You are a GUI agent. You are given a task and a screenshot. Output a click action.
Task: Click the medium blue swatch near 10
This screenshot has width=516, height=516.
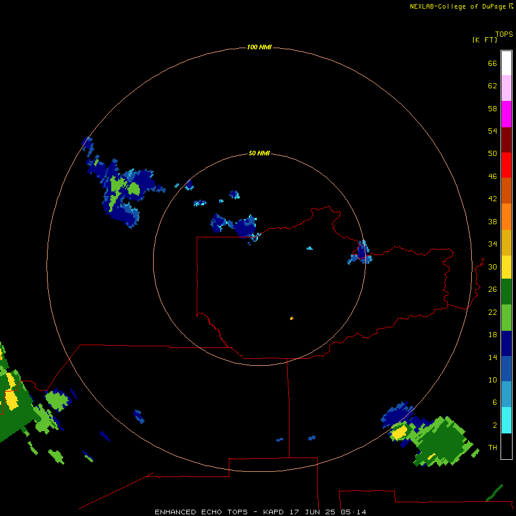pos(506,369)
